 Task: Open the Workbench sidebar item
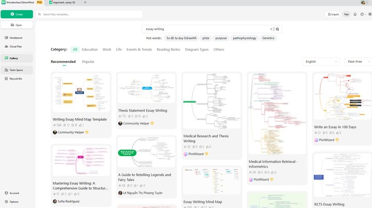pyautogui.click(x=16, y=38)
